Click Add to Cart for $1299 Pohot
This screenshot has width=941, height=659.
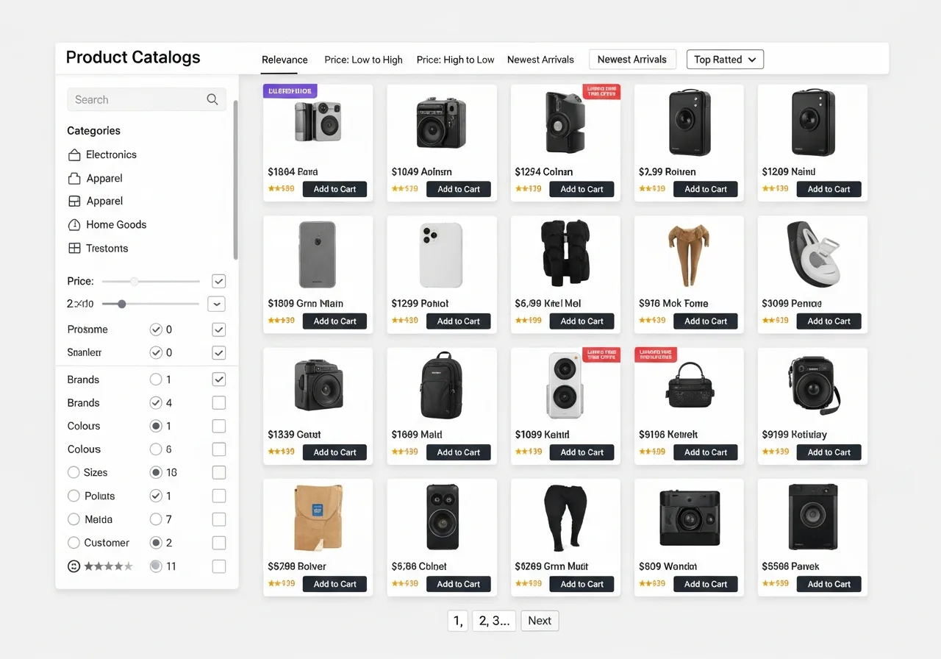[458, 321]
